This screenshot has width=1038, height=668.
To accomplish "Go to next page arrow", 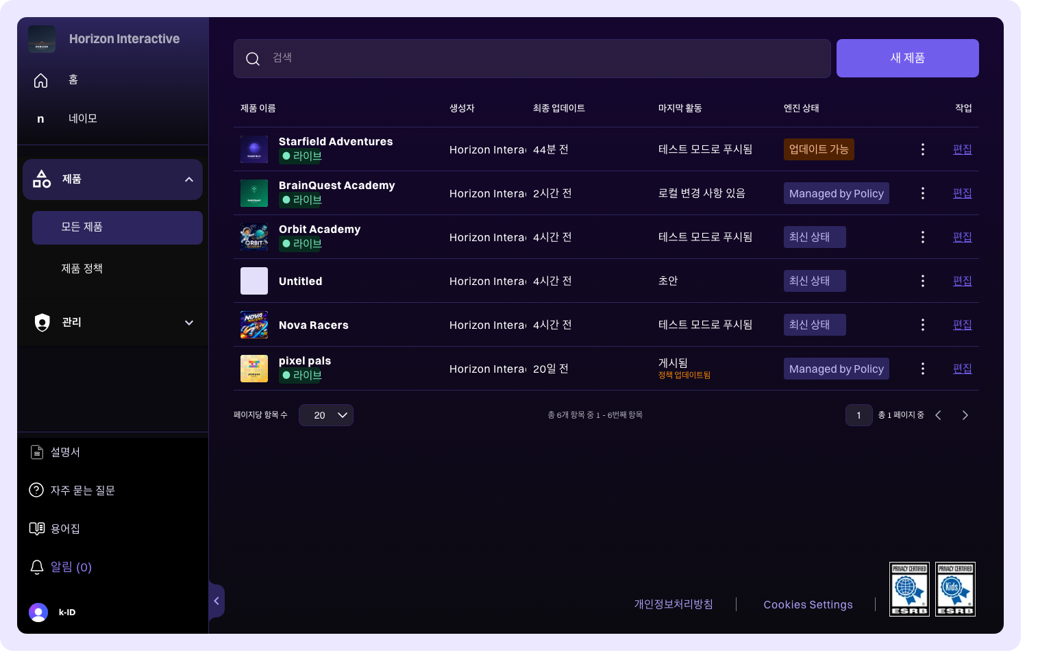I will pyautogui.click(x=965, y=415).
